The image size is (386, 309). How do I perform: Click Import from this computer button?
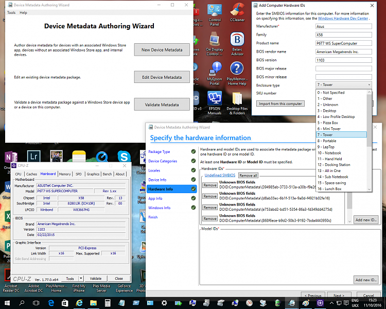[x=280, y=104]
